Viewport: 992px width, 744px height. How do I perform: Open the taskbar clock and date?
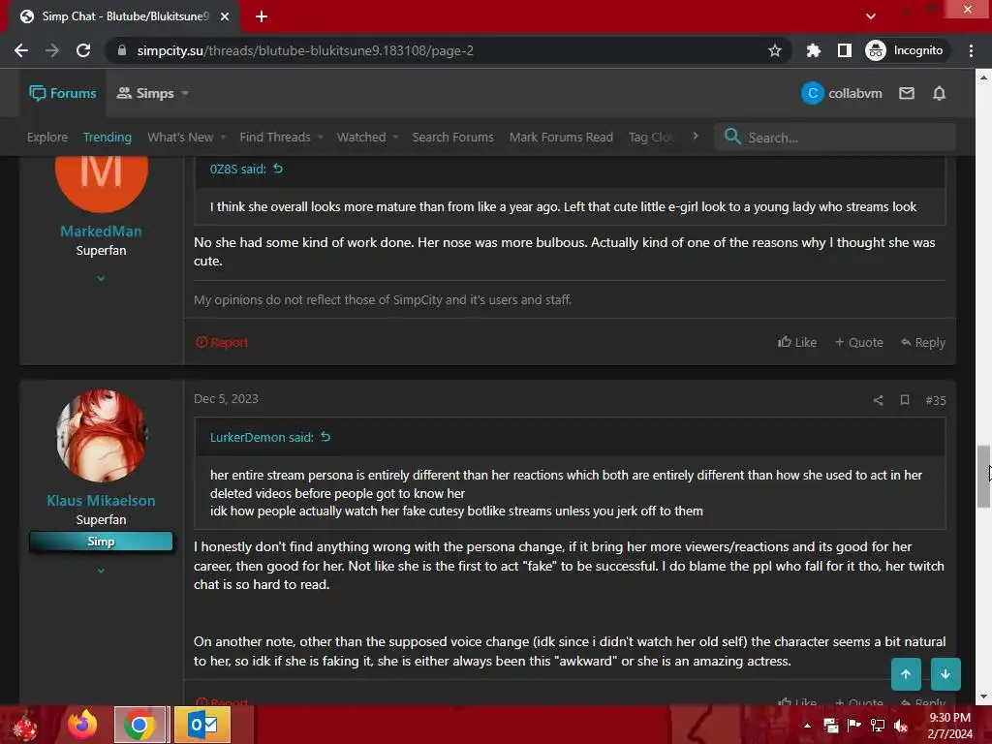point(949,726)
